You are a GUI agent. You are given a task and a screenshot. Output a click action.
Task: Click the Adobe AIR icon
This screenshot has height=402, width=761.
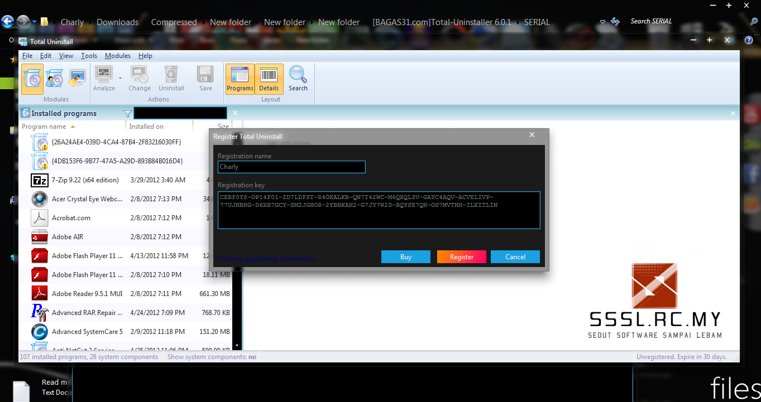[x=40, y=237]
